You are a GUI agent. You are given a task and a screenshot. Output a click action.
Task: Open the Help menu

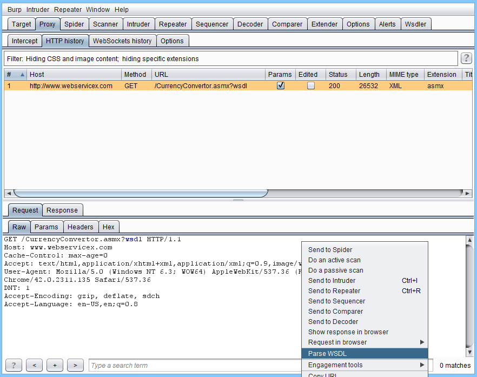(121, 9)
